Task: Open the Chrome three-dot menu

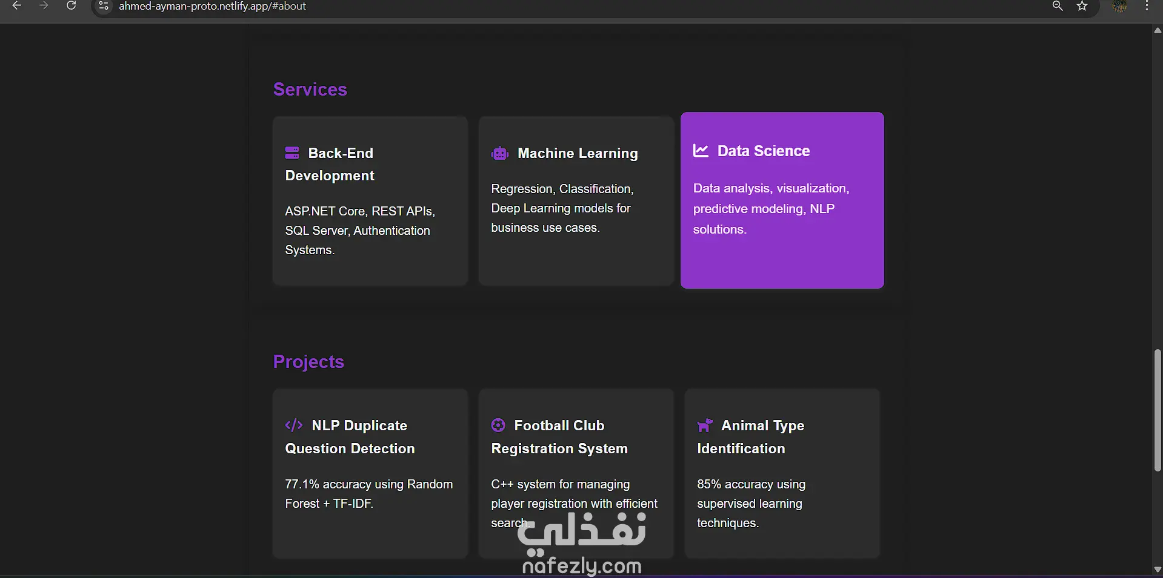Action: (x=1147, y=6)
